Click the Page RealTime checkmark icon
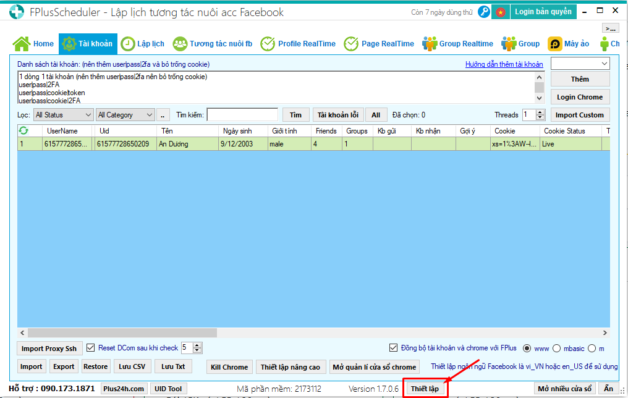 [351, 44]
